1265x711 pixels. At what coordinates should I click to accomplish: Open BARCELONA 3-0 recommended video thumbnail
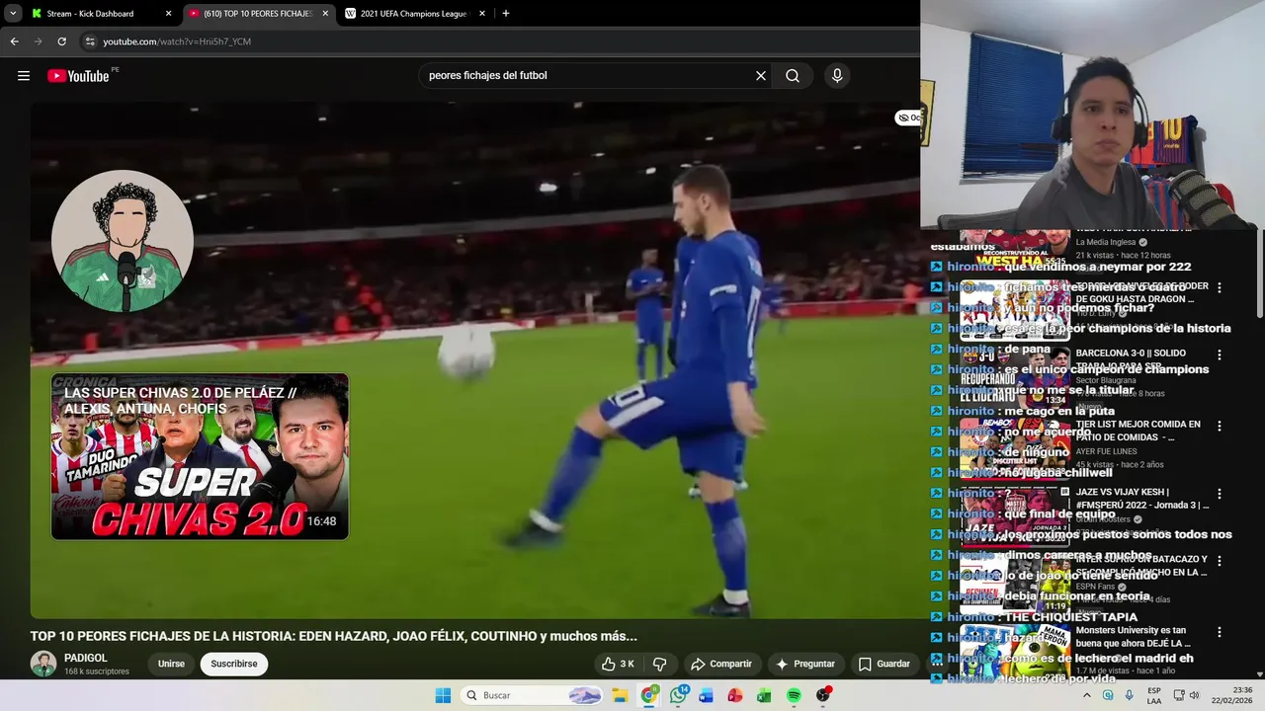[x=1015, y=376]
